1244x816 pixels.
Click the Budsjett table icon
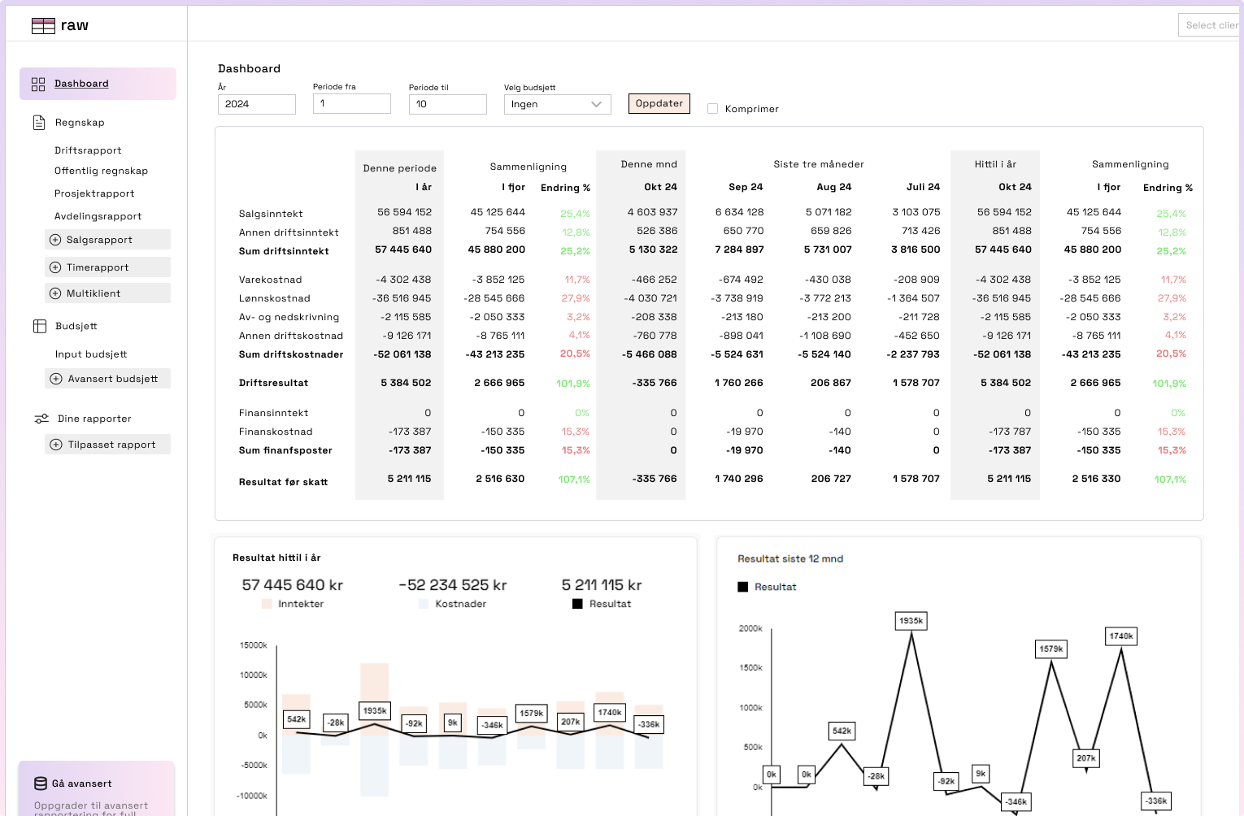pos(40,326)
